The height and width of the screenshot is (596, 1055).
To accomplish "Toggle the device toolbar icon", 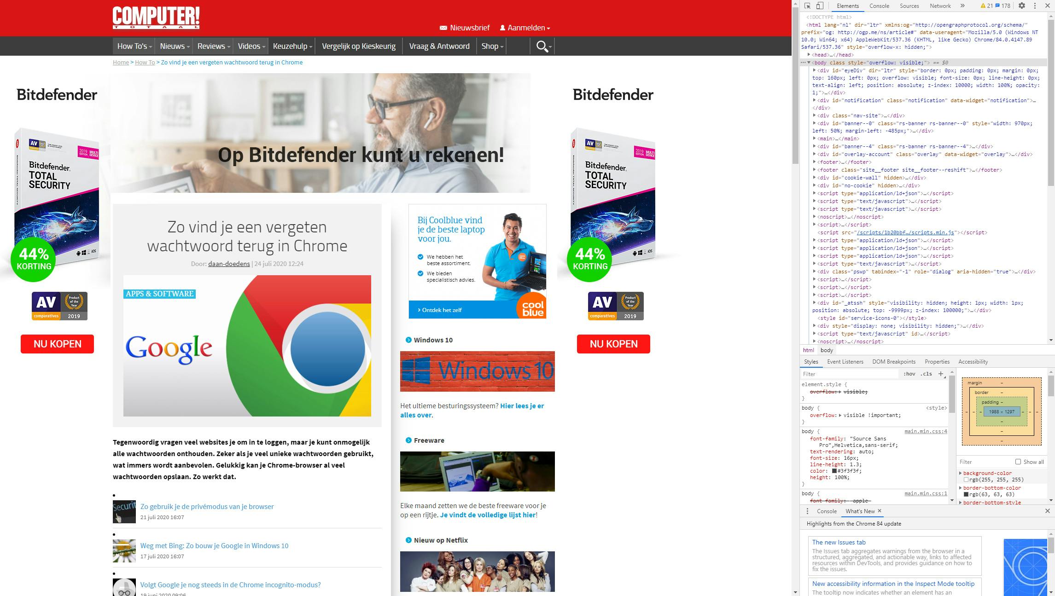I will [820, 6].
